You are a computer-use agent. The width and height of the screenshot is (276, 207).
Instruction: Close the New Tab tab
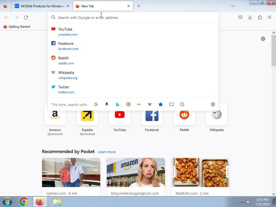point(129,6)
